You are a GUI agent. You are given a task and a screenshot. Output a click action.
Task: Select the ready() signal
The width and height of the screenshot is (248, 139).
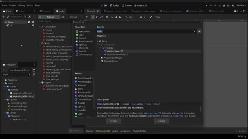tap(50, 63)
